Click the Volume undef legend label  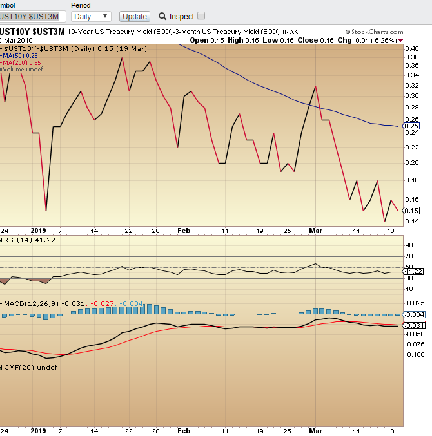pos(23,70)
